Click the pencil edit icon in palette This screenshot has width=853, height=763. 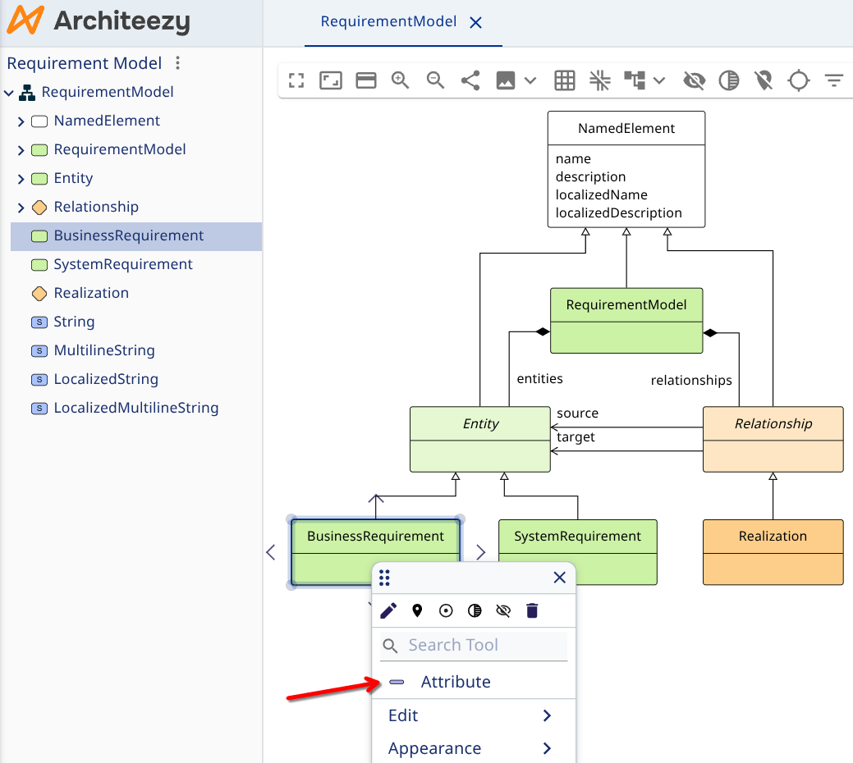[388, 610]
